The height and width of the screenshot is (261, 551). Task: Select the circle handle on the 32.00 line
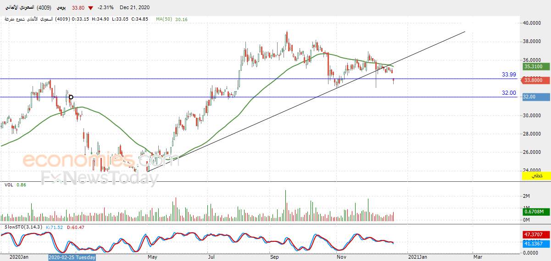[71, 97]
